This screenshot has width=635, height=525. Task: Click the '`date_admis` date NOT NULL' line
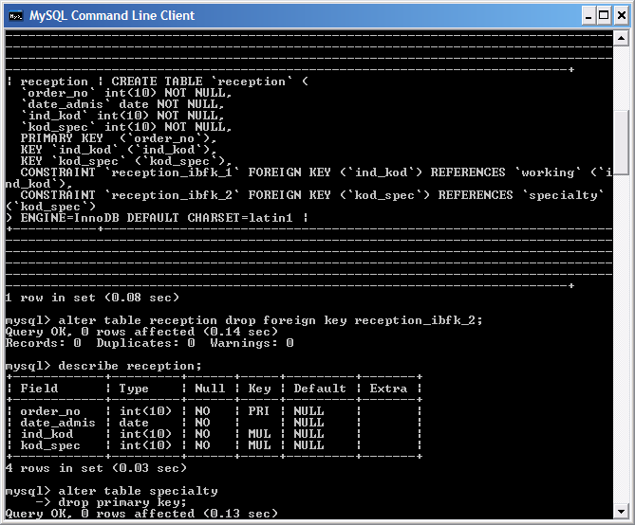[122, 104]
